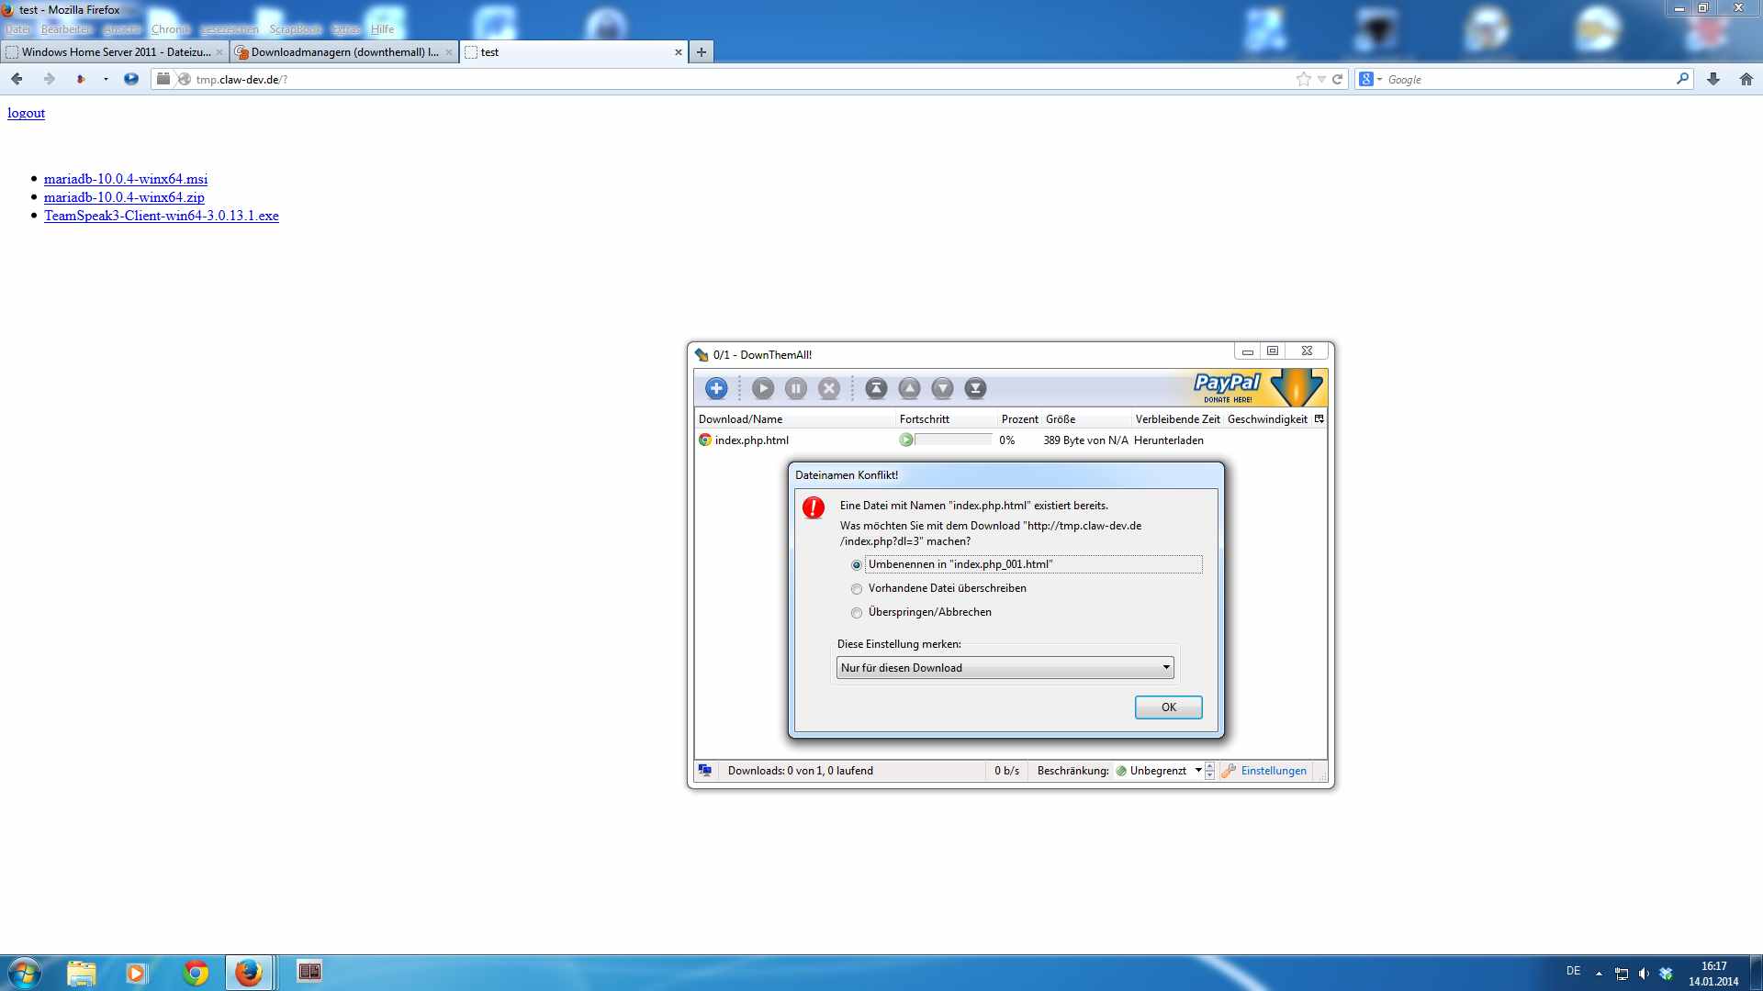Click the download progress bar for index.php.html

click(951, 440)
